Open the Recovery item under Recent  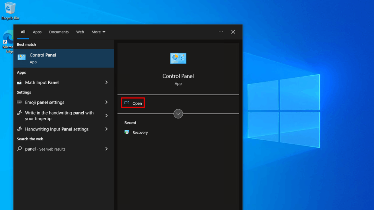point(140,132)
